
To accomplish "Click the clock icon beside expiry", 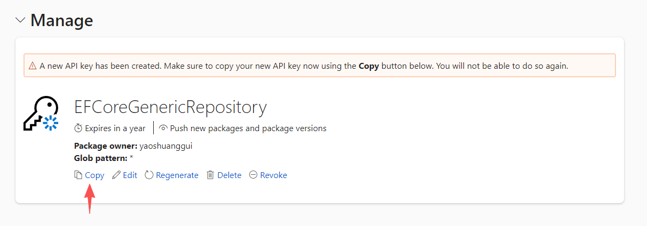I will (78, 128).
